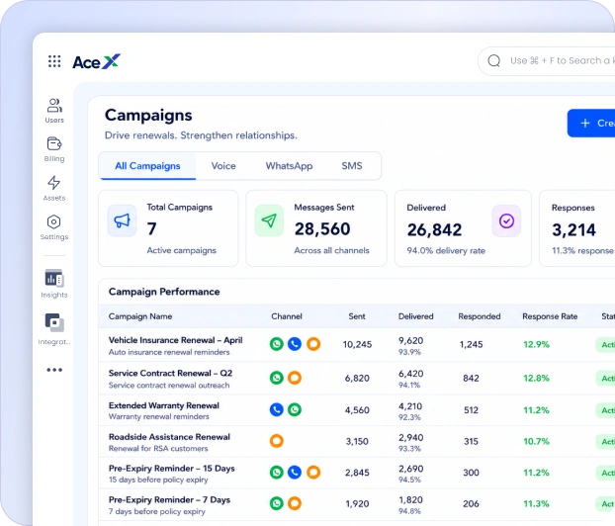Screen dimensions: 615x526
Task: Click the 10,245 sent value
Action: pyautogui.click(x=357, y=344)
